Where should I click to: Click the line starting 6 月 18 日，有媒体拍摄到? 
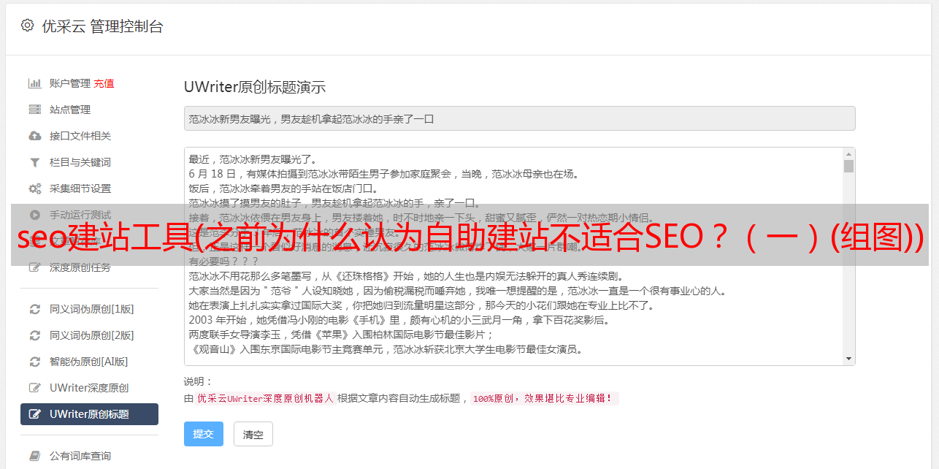pyautogui.click(x=383, y=174)
